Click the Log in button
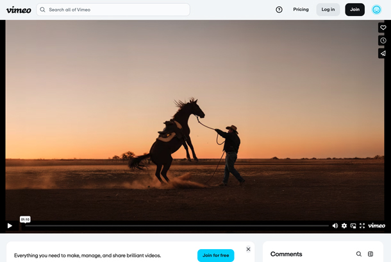Image resolution: width=391 pixels, height=262 pixels. (328, 10)
